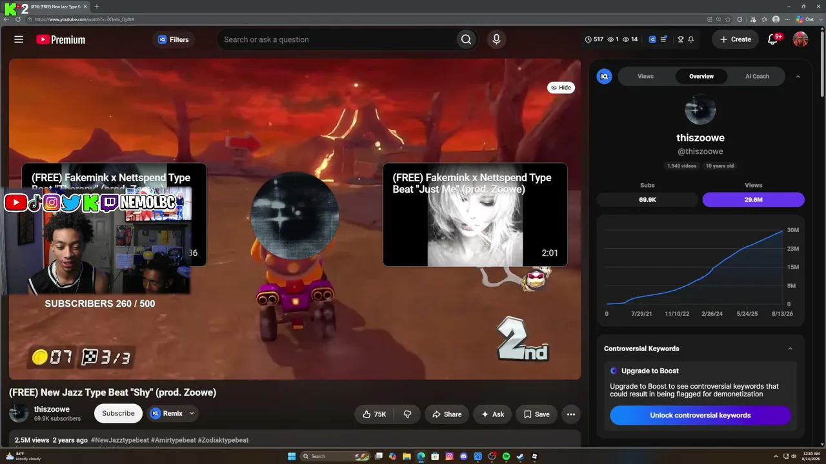
Task: Click the #Zodiaktypebeat hashtag
Action: click(x=223, y=440)
